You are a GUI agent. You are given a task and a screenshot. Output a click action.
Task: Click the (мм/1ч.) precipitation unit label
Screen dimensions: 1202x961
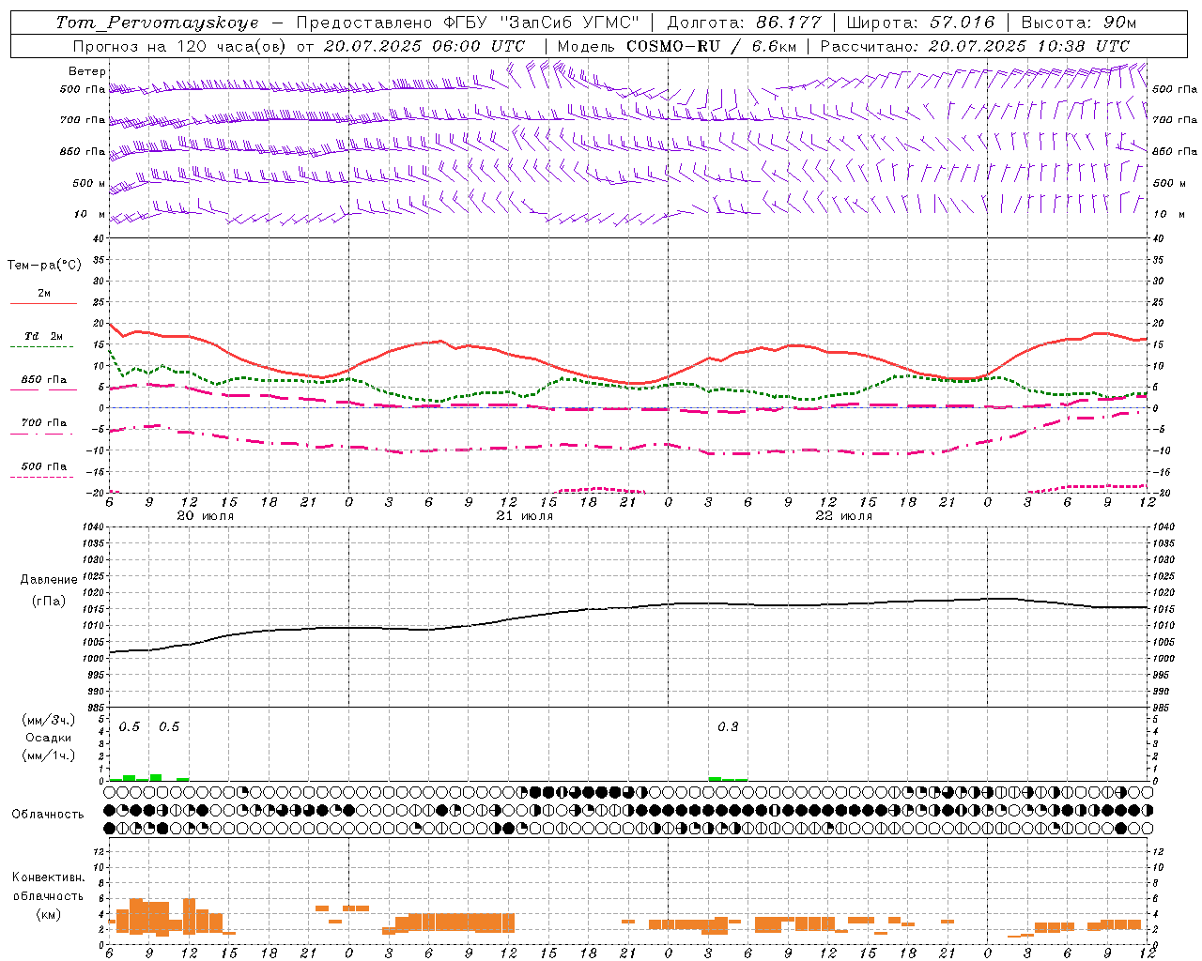click(x=49, y=755)
